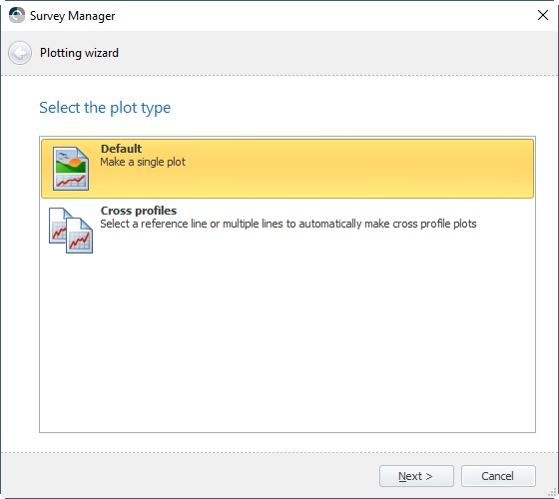Click the "Select the plot type" heading
559x499 pixels.
105,108
